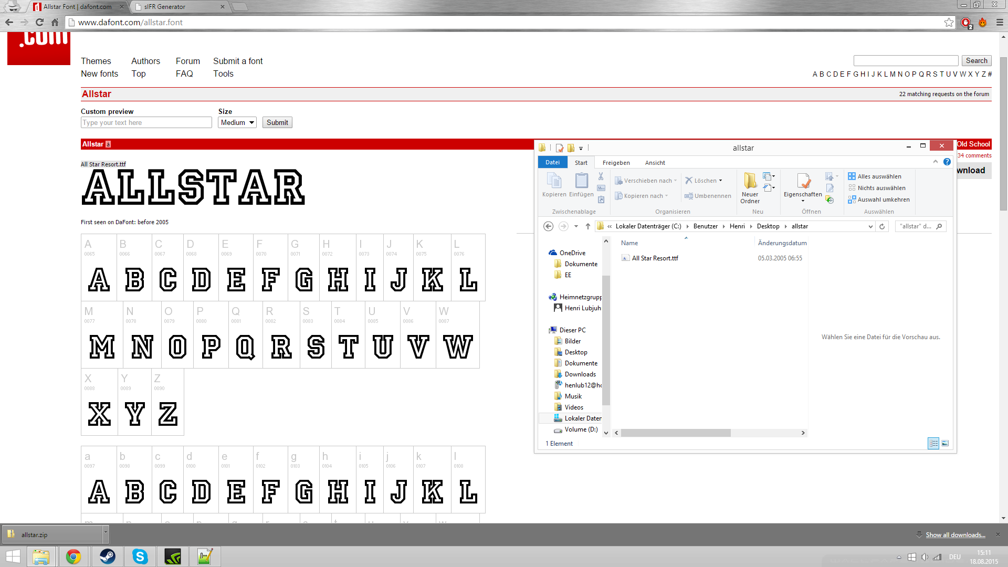The height and width of the screenshot is (567, 1008).
Task: Bookmark this page with the star icon
Action: (x=949, y=23)
